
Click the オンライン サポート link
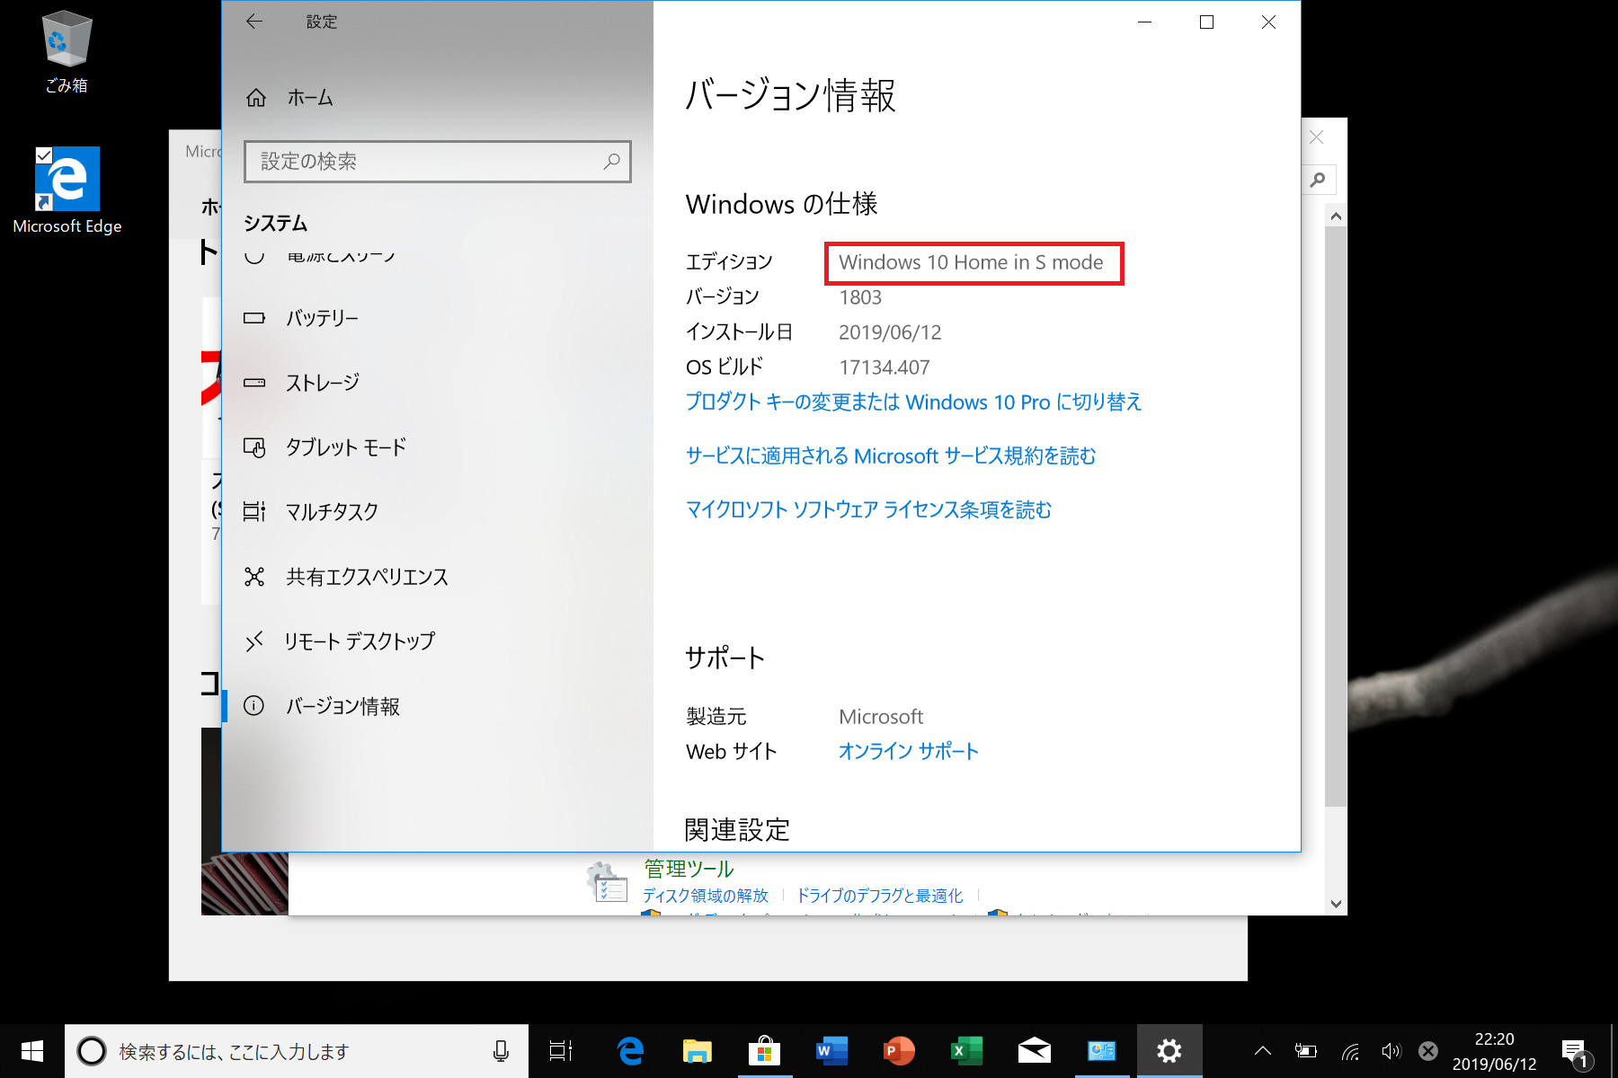(x=908, y=751)
